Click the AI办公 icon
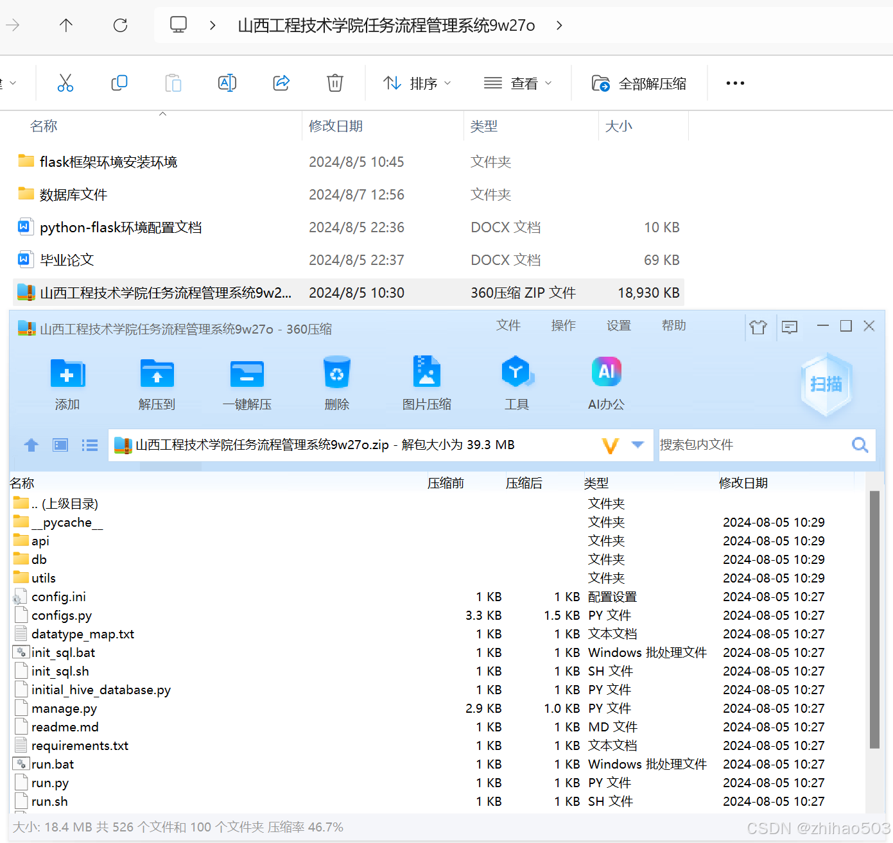893x843 pixels. pos(607,371)
